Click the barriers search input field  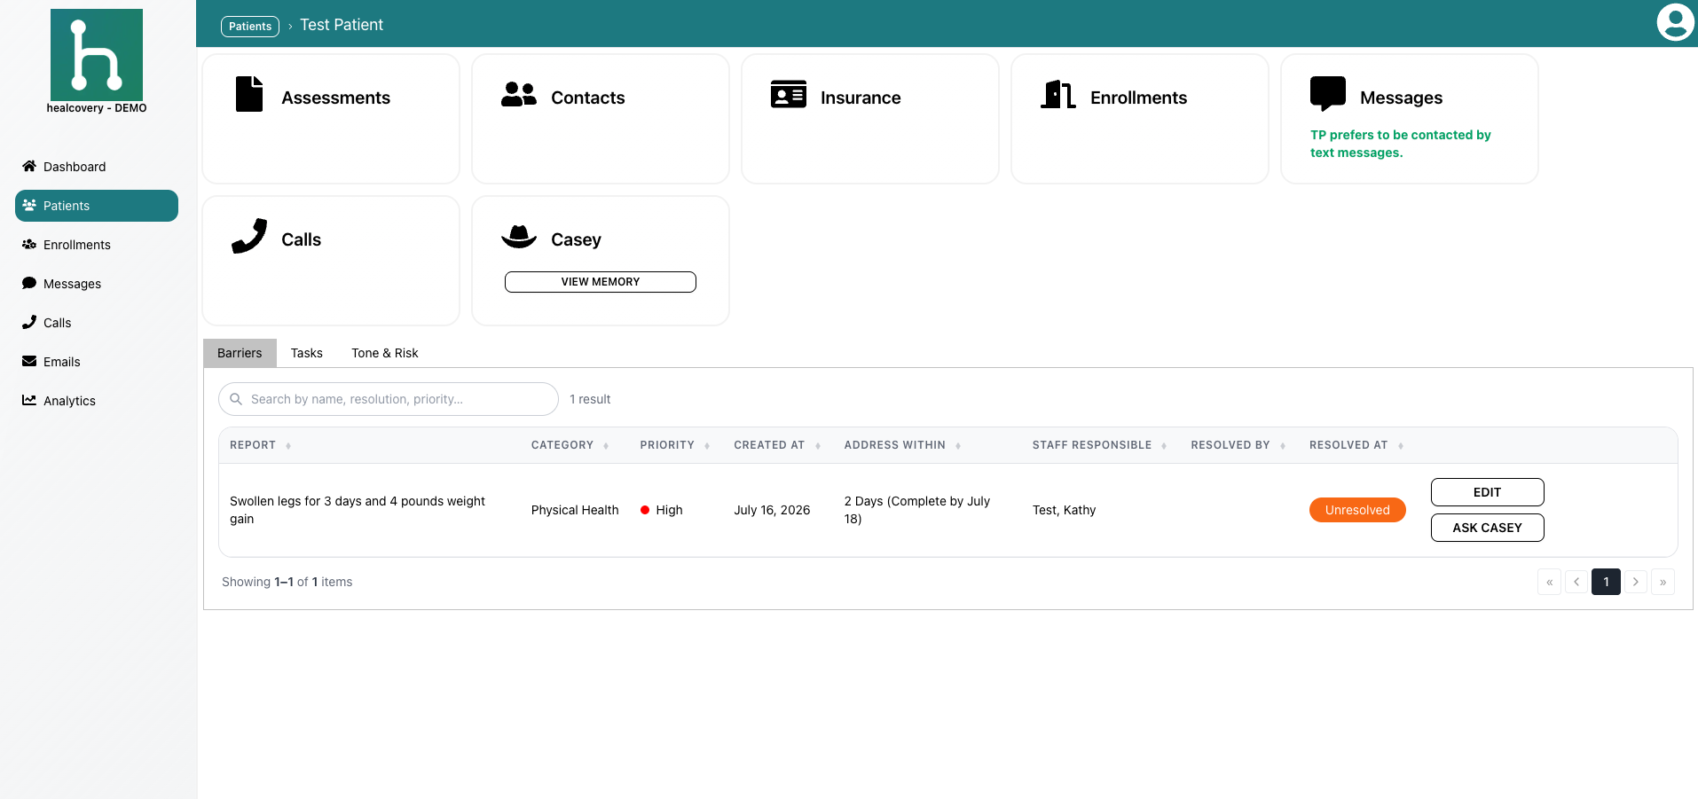coord(389,399)
